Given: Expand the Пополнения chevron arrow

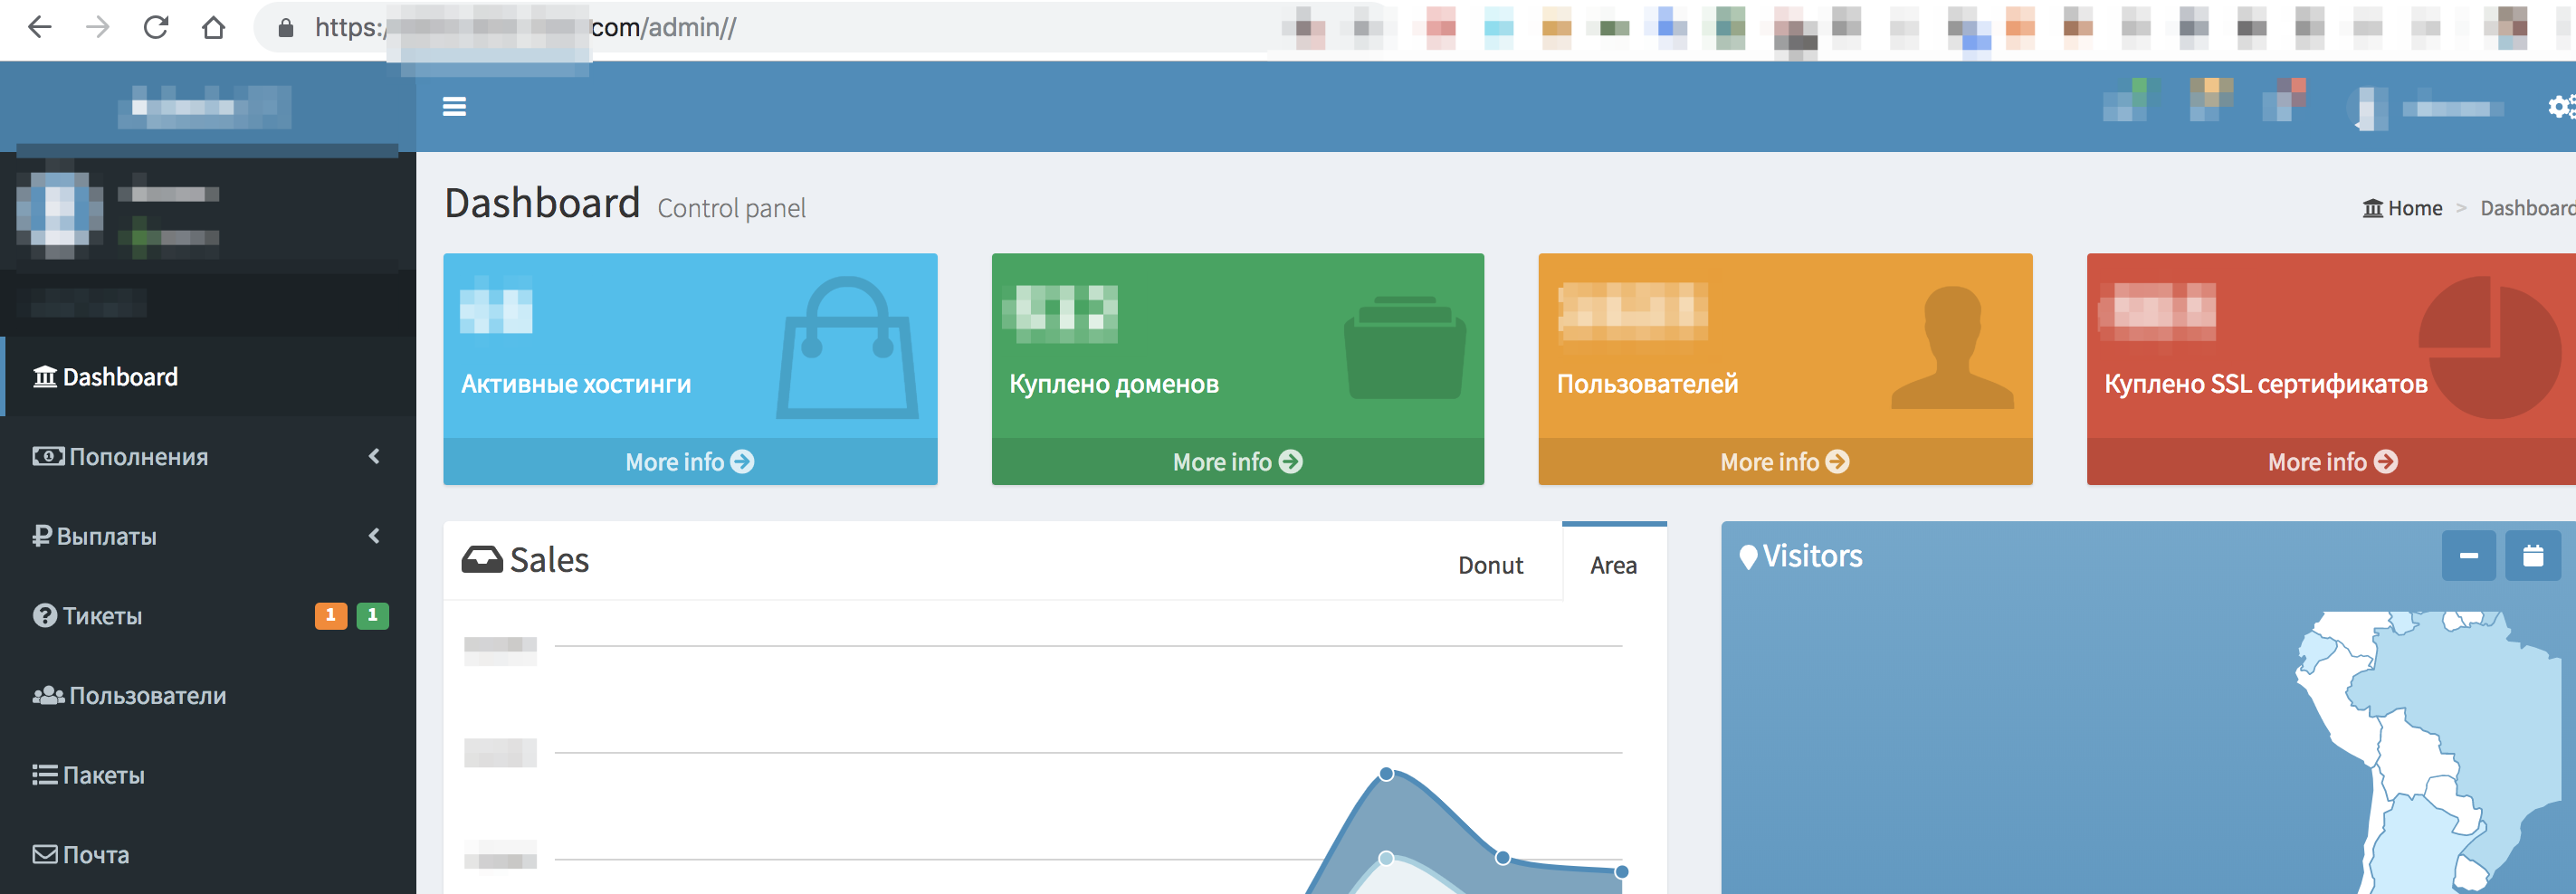Looking at the screenshot, I should 375,456.
